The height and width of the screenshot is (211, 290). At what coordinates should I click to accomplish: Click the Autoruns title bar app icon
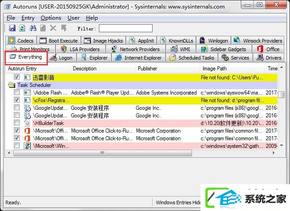(8, 7)
